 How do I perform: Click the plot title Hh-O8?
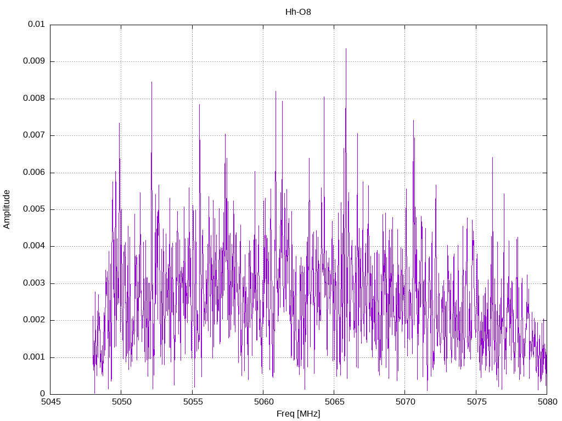coord(298,12)
